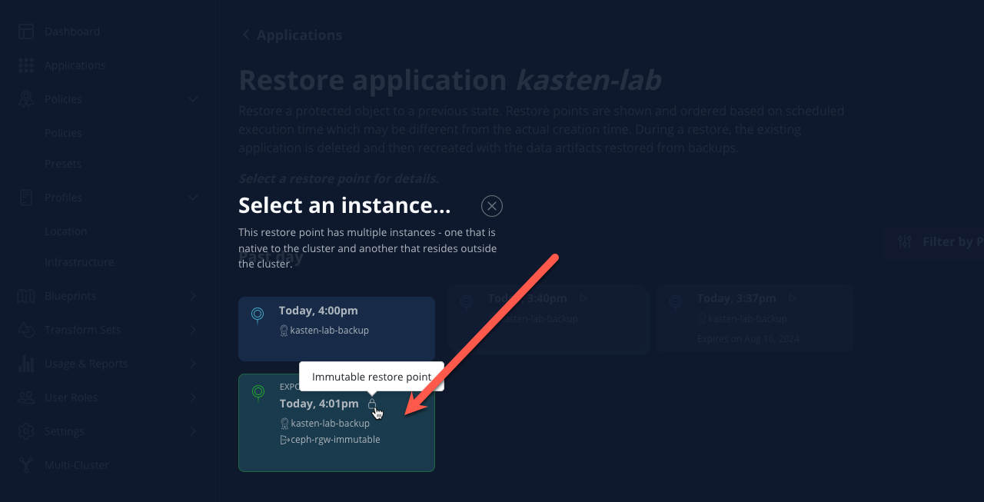Close the Select an instance dialog
The image size is (984, 502).
pos(492,206)
